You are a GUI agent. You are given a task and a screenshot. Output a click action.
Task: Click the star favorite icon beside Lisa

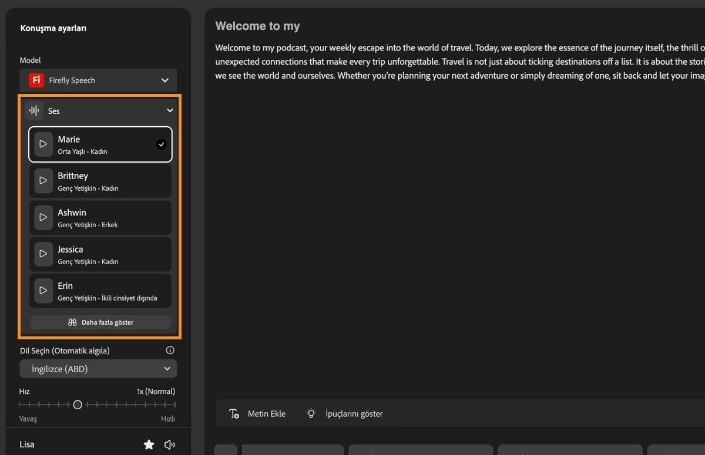tap(149, 445)
